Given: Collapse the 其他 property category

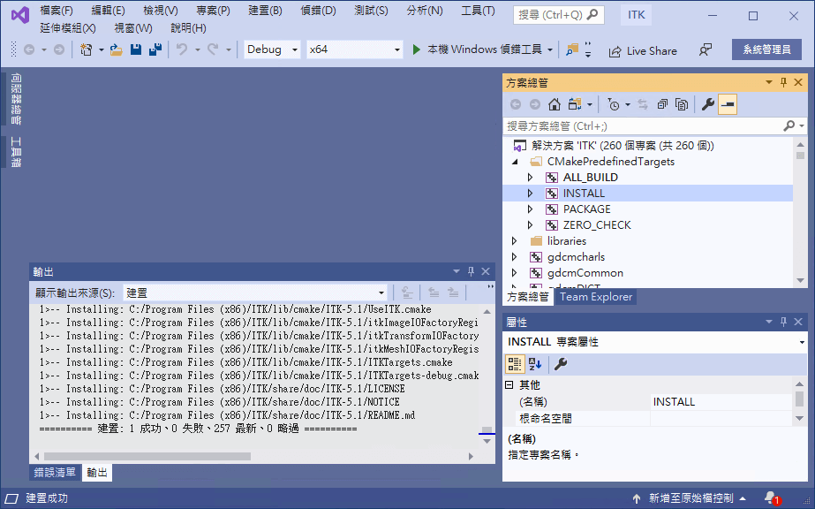Looking at the screenshot, I should tap(509, 384).
